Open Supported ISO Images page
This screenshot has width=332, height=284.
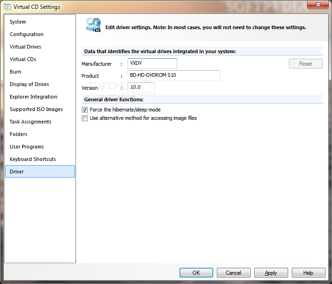pyautogui.click(x=40, y=109)
